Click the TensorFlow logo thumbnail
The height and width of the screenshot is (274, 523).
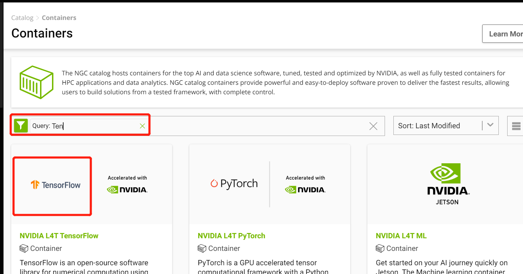(x=55, y=185)
